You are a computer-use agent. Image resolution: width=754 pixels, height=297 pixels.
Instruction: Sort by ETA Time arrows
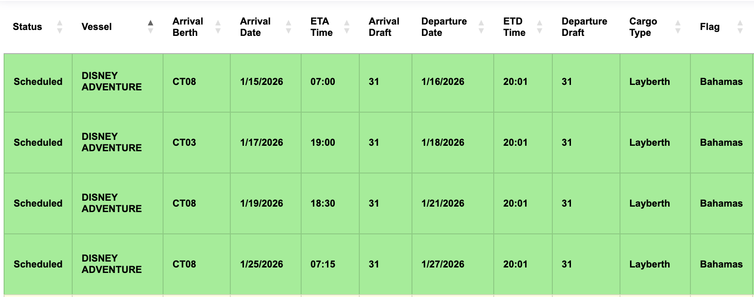point(347,27)
